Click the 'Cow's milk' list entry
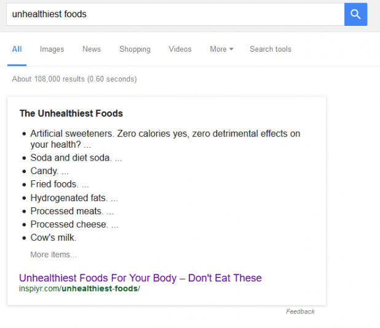The height and width of the screenshot is (328, 380). click(x=53, y=238)
